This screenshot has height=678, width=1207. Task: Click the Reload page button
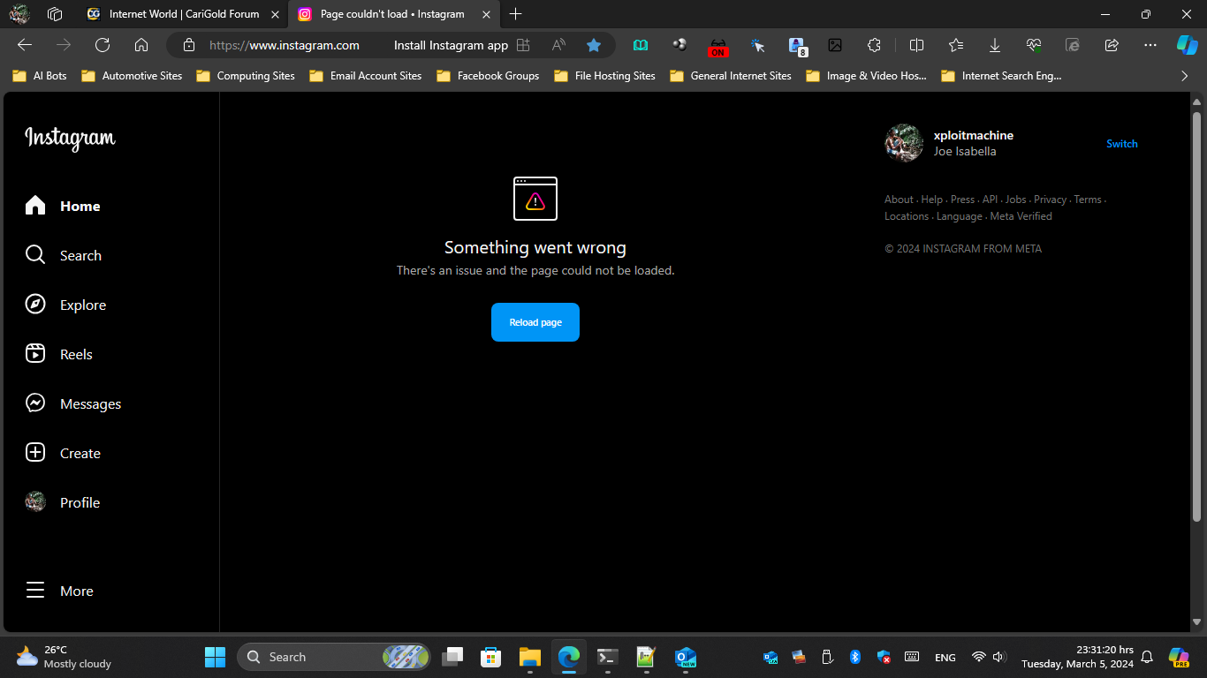[535, 322]
